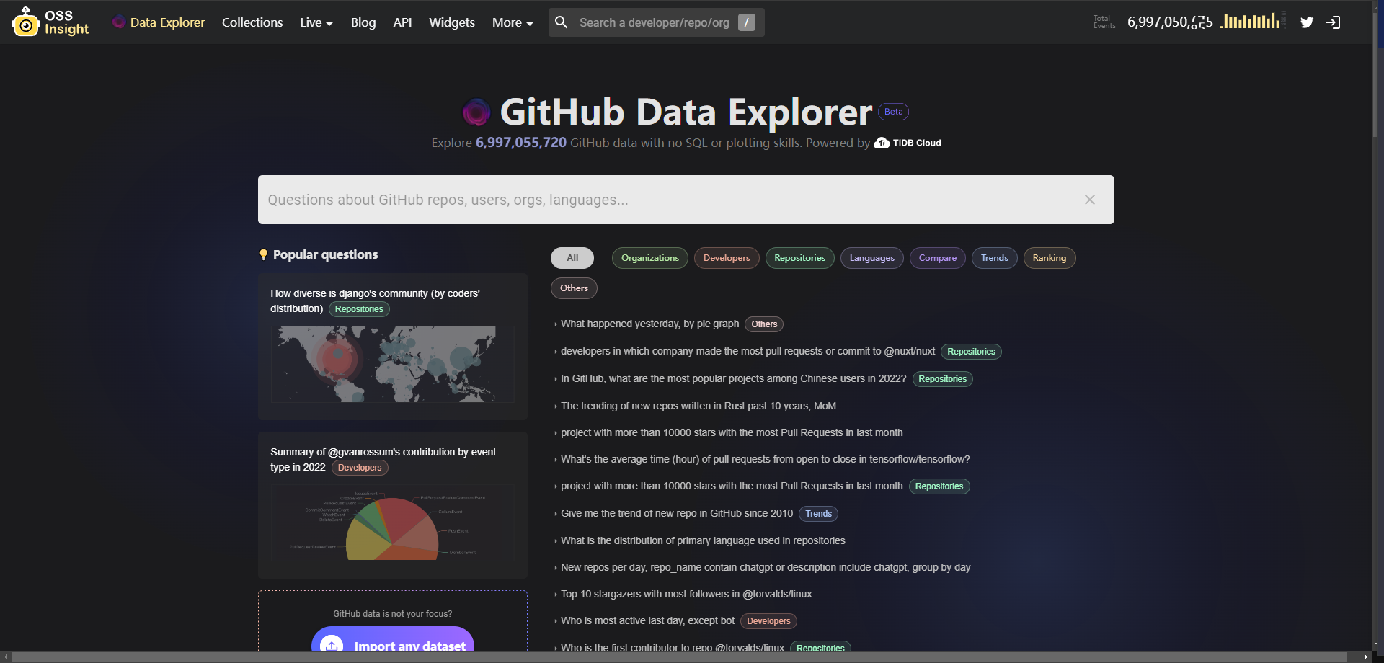Click the slash keyboard shortcut icon

[747, 22]
